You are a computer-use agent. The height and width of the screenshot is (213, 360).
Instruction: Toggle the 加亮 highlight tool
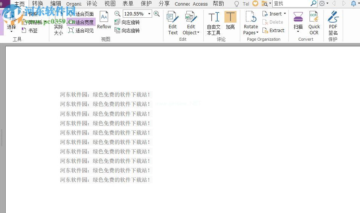tap(230, 21)
